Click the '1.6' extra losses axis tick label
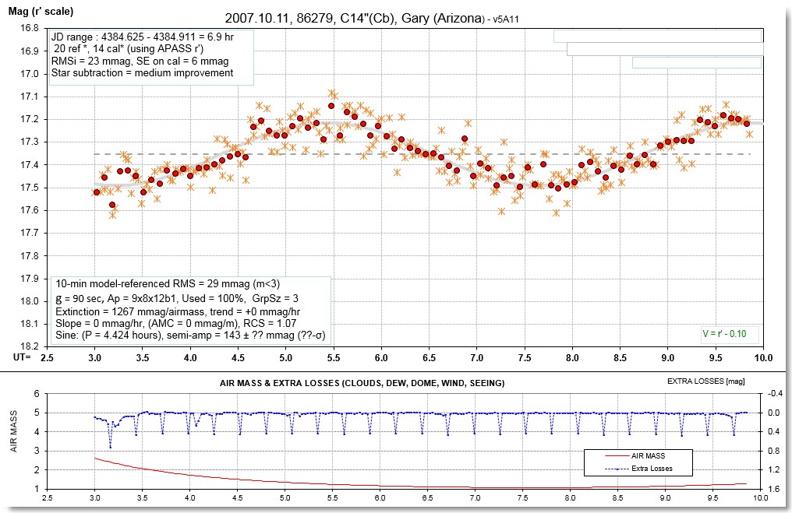This screenshot has height=513, width=792. [773, 488]
